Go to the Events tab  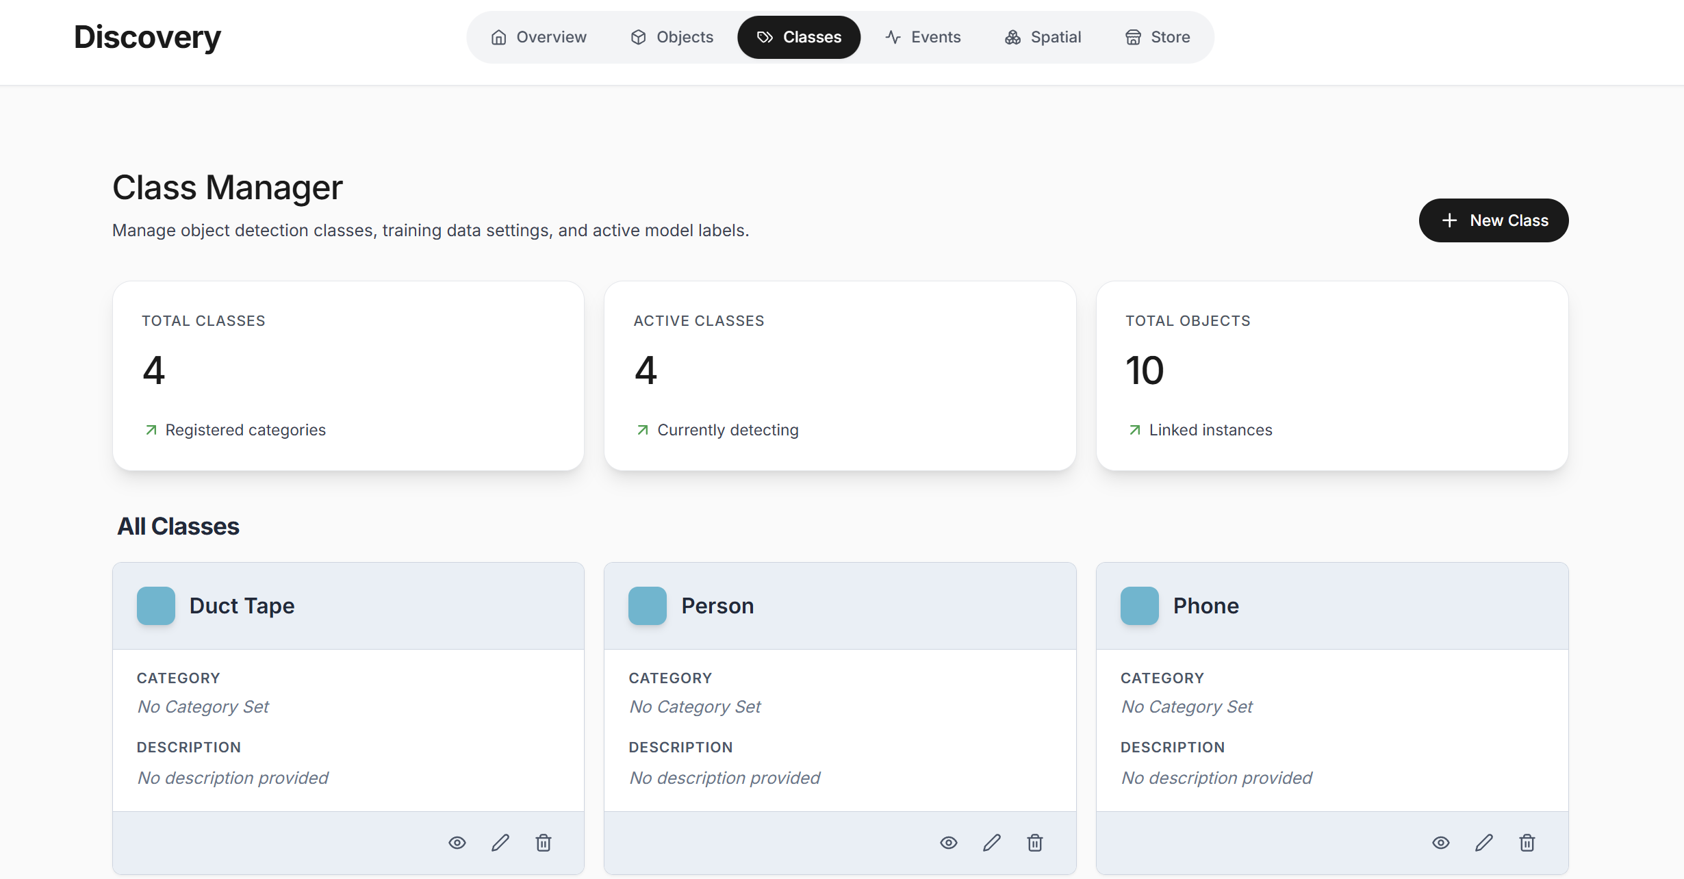pos(923,37)
